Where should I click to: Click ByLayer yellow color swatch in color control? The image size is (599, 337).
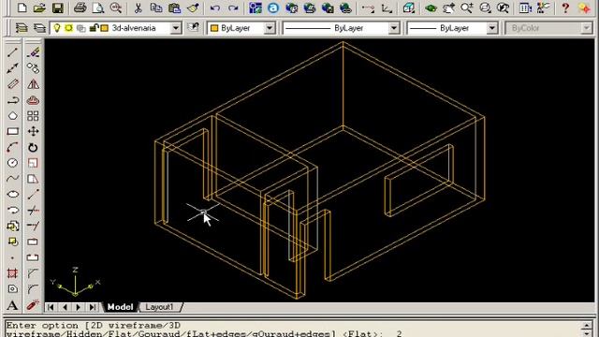214,28
